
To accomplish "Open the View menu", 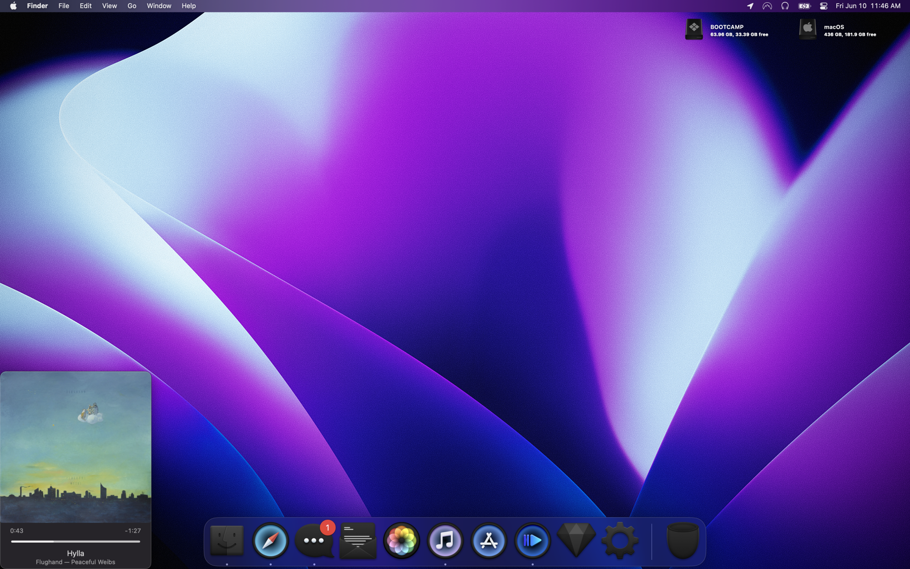I will [x=109, y=6].
